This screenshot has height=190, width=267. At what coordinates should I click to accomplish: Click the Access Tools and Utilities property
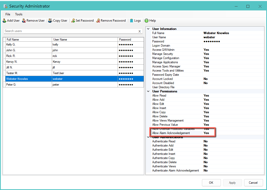coord(207,71)
